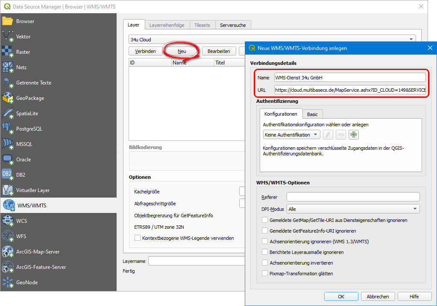The image size is (437, 306).
Task: Open the Serversuche tab
Action: [x=233, y=25]
